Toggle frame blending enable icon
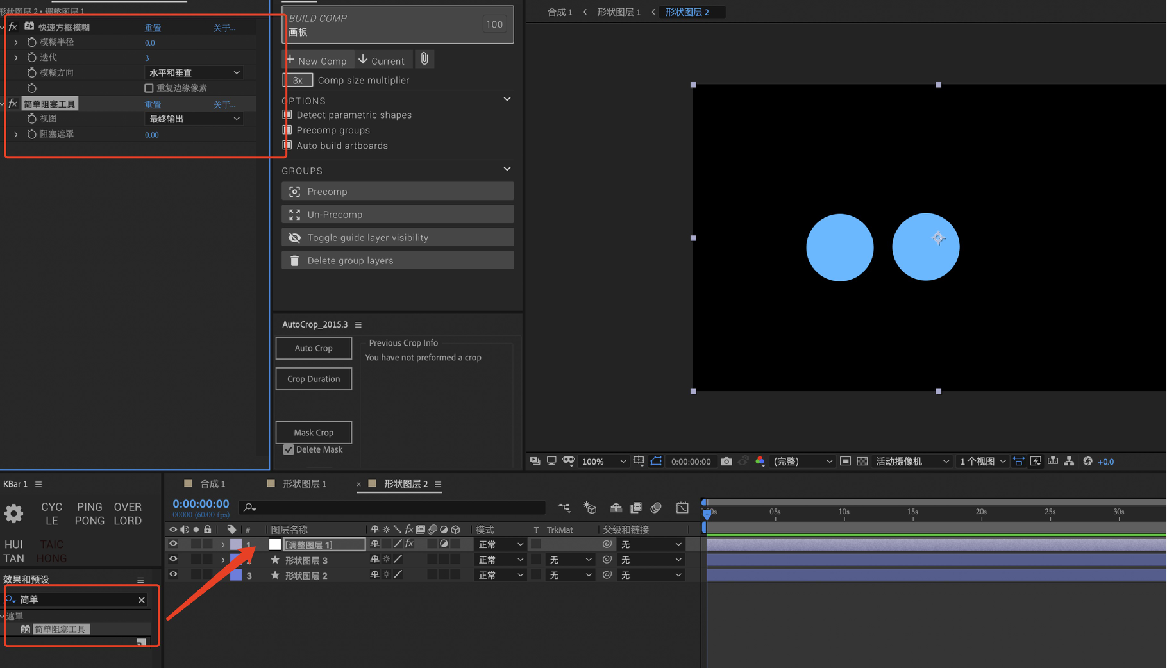 636,508
